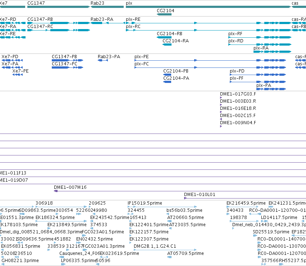Click the Xe7-PE protein label

tap(20, 71)
